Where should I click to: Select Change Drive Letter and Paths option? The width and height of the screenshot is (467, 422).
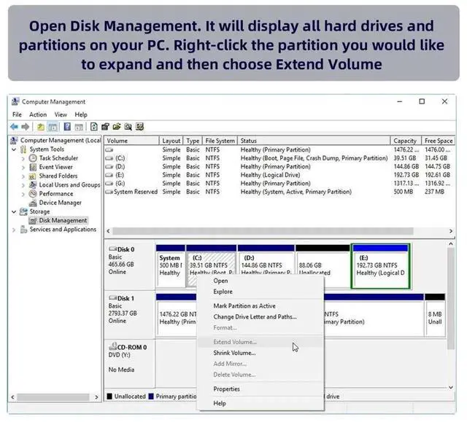tap(255, 317)
